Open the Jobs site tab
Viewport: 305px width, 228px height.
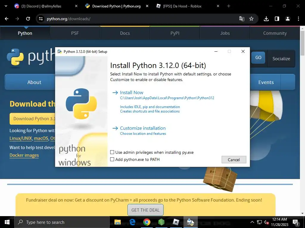225,33
